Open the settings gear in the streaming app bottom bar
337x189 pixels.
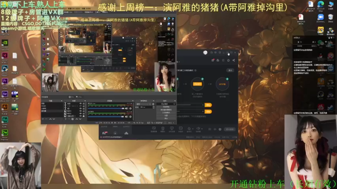pos(220,129)
